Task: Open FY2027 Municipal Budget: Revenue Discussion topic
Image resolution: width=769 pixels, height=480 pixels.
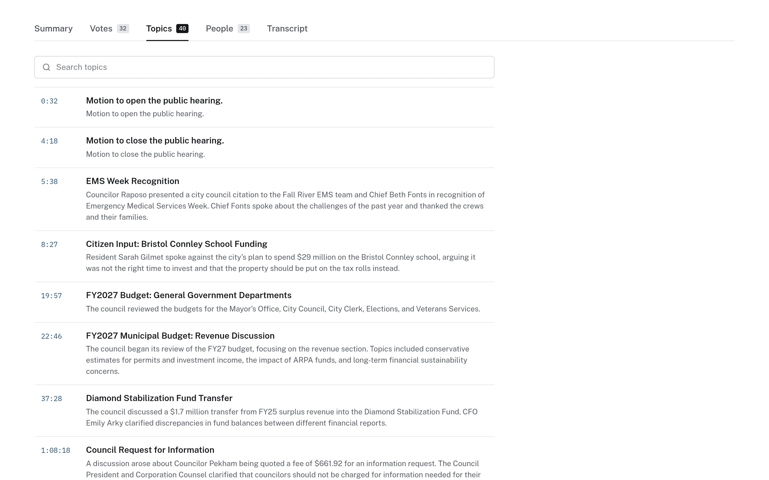Action: point(180,336)
